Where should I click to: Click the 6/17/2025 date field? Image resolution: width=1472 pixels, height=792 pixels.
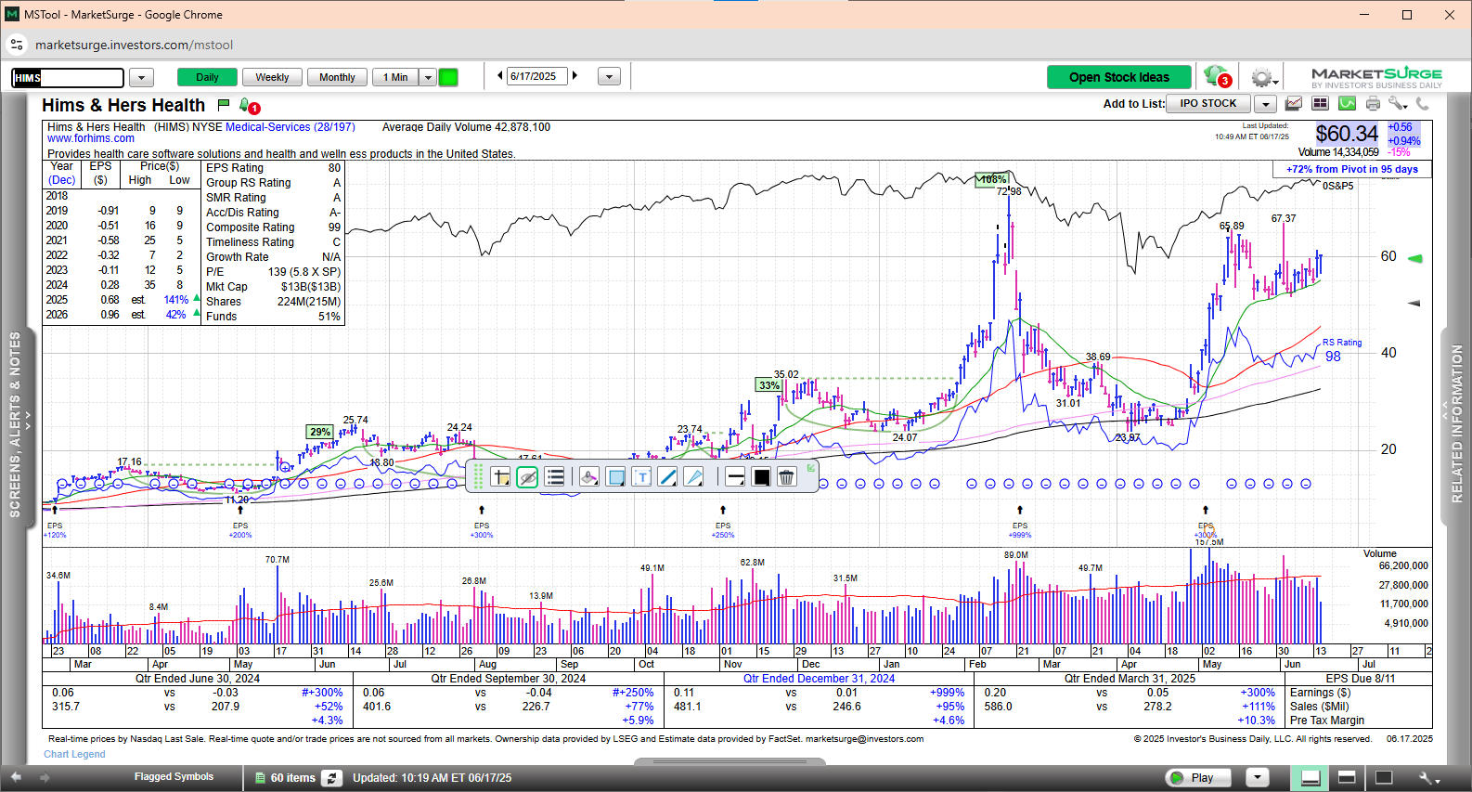pyautogui.click(x=537, y=77)
